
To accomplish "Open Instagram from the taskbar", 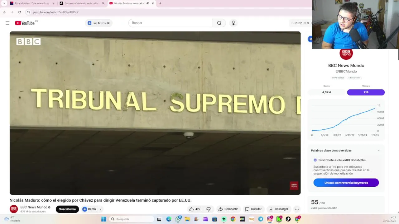I will (x=270, y=219).
